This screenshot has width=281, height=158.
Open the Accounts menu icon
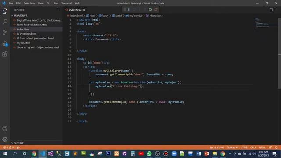(x=5, y=129)
